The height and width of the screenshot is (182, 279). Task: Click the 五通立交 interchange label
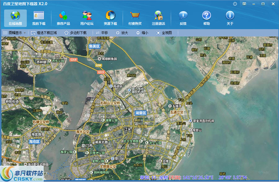177,112
